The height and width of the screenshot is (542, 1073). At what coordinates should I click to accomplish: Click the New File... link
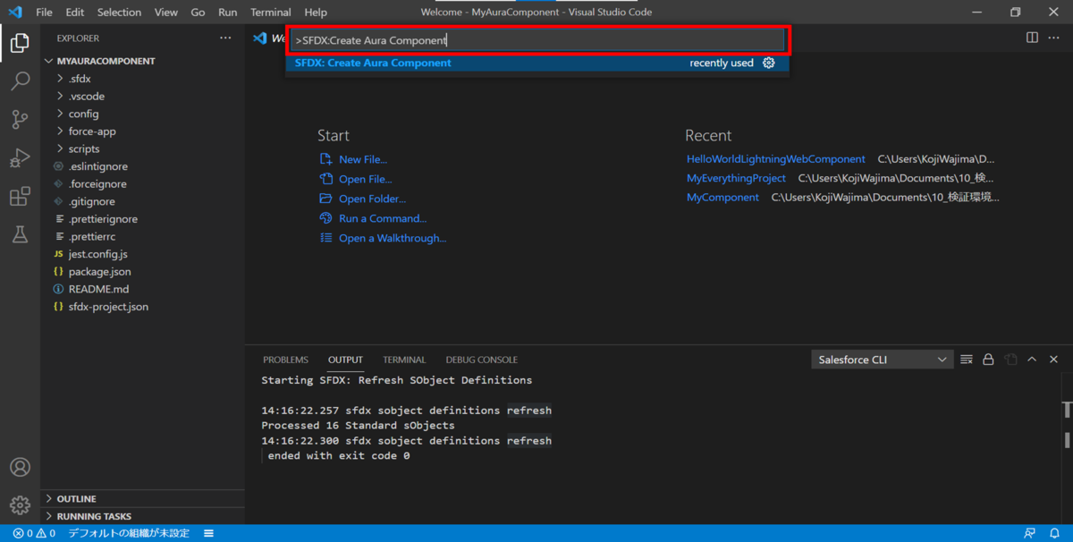point(363,159)
